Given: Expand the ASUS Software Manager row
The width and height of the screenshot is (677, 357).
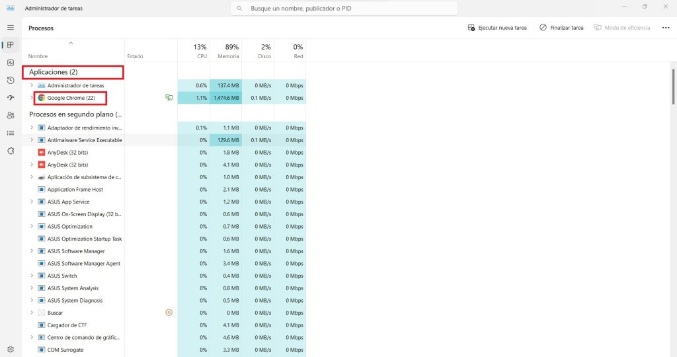Looking at the screenshot, I should pos(32,251).
